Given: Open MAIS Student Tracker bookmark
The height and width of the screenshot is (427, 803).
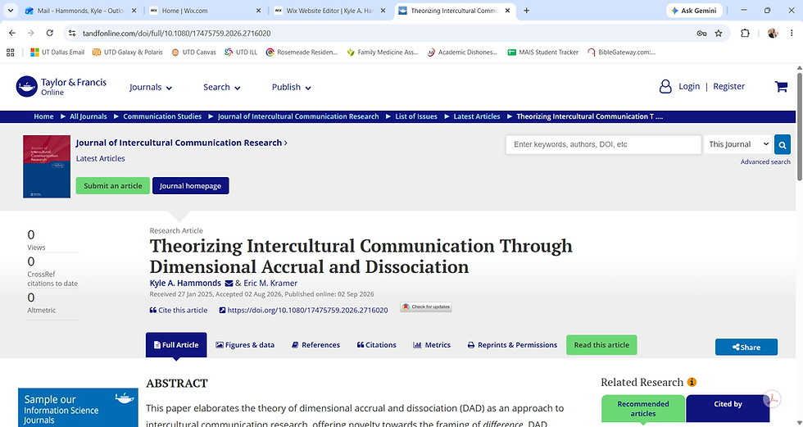Looking at the screenshot, I should (x=542, y=52).
